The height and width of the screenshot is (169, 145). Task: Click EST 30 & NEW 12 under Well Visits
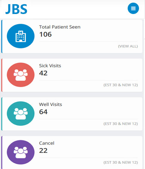(121, 124)
